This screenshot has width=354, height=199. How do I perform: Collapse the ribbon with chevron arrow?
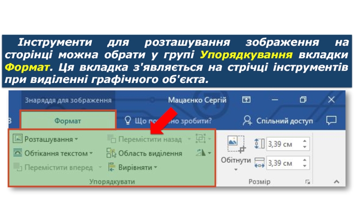pos(337,181)
